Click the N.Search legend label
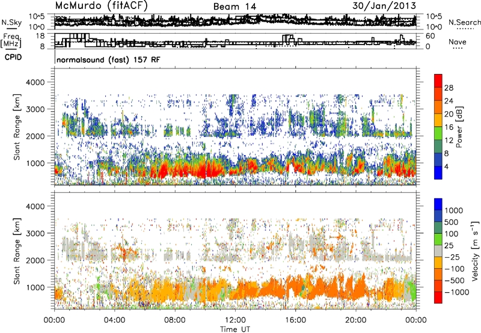This screenshot has height=333, width=481. point(464,22)
